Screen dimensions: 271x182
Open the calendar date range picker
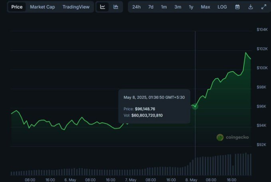pyautogui.click(x=237, y=7)
